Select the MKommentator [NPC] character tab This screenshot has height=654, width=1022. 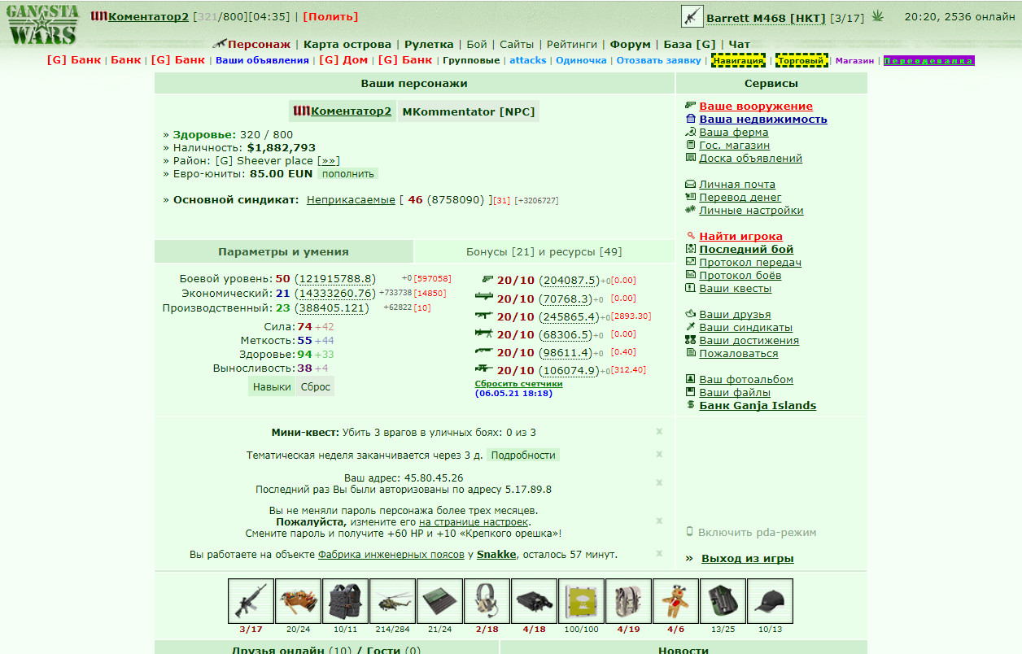click(x=469, y=111)
